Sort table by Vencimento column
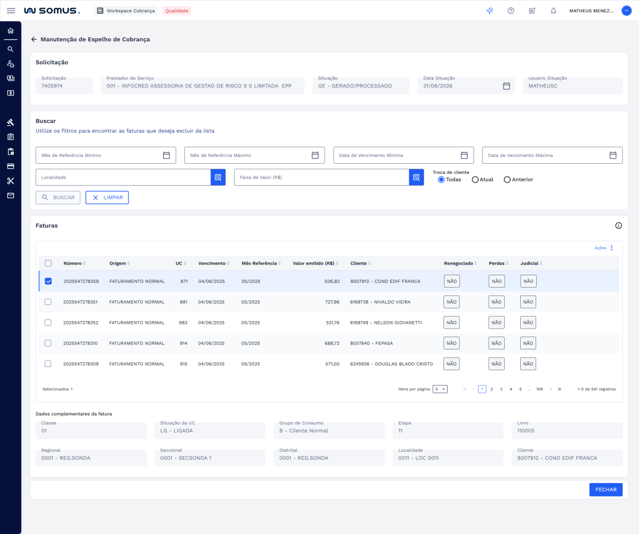 (x=214, y=263)
